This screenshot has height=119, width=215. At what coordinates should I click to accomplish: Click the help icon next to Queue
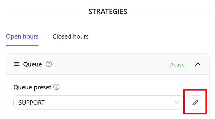[x=49, y=64]
